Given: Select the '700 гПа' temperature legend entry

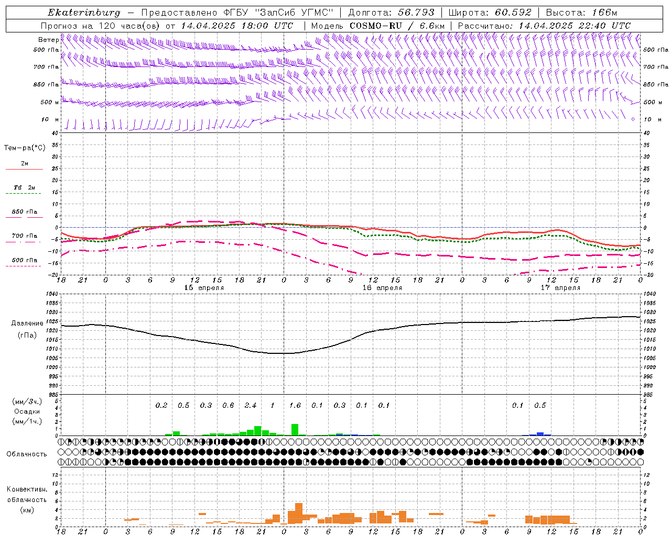Looking at the screenshot, I should pos(24,236).
